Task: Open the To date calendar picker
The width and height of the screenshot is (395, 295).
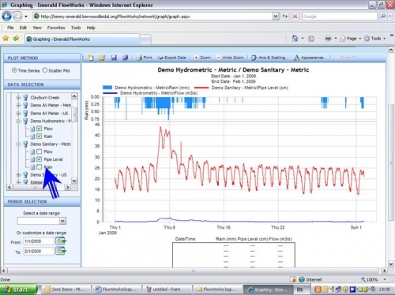Action: click(61, 252)
